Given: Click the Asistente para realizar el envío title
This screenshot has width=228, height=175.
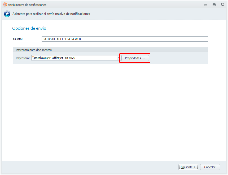Looking at the screenshot, I should tap(51, 14).
